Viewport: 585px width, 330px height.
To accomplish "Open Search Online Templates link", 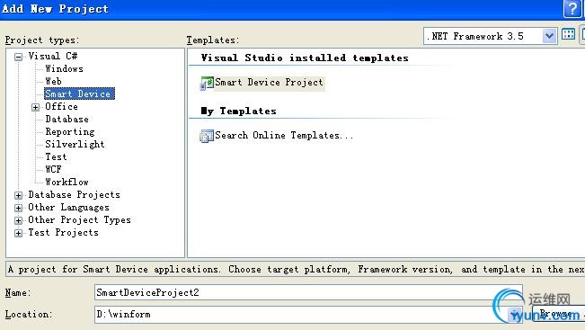I will 284,135.
